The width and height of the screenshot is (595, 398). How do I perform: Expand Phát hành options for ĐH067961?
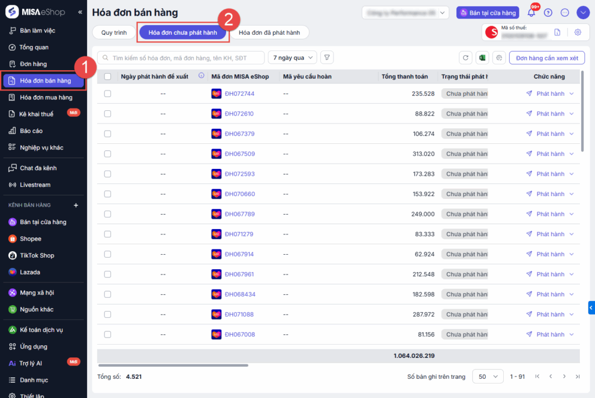coord(572,274)
